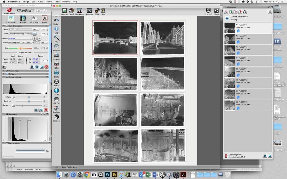Open the GANE grain reduction tool
The height and width of the screenshot is (179, 287).
point(56,92)
